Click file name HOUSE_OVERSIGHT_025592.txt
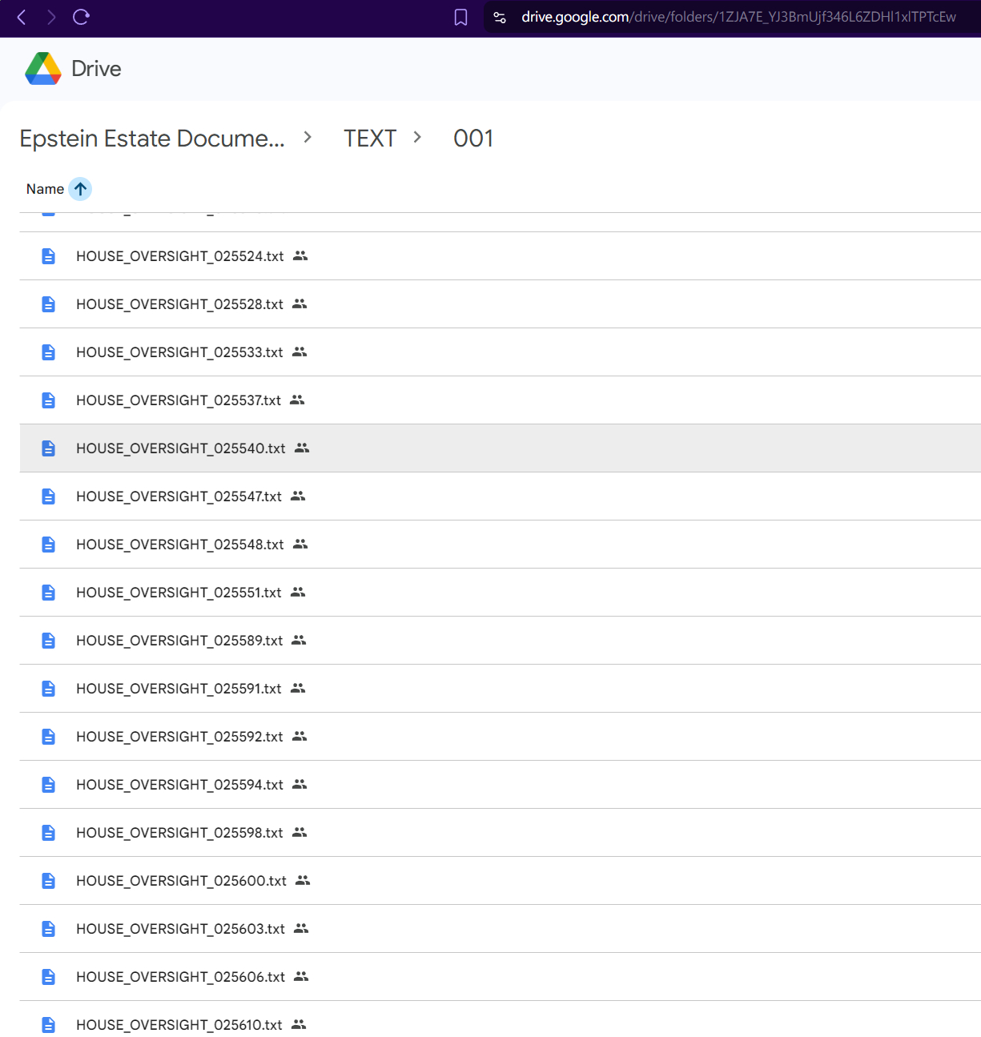The height and width of the screenshot is (1037, 981). coord(179,737)
